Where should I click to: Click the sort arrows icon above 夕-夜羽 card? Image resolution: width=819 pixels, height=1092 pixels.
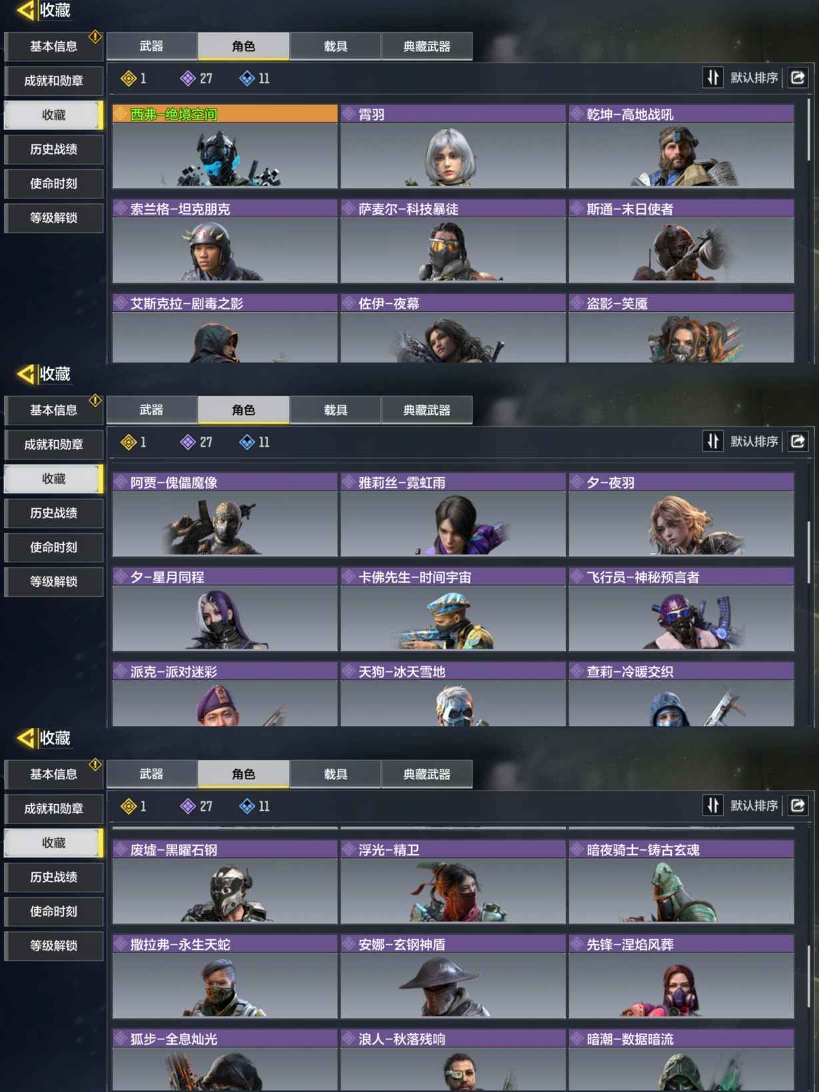pos(713,441)
